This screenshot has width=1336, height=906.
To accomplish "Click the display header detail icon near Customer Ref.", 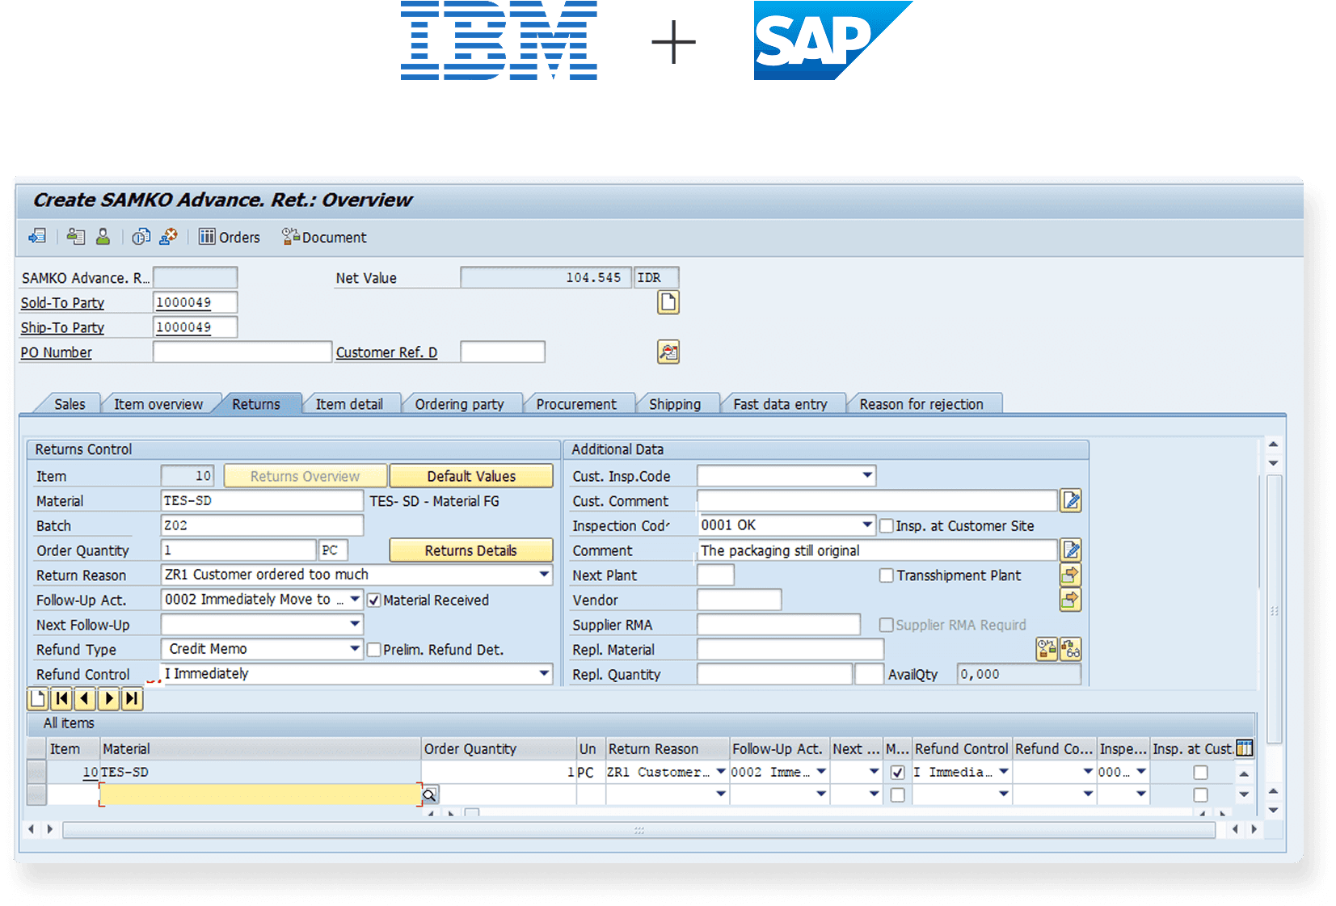I will tap(668, 352).
